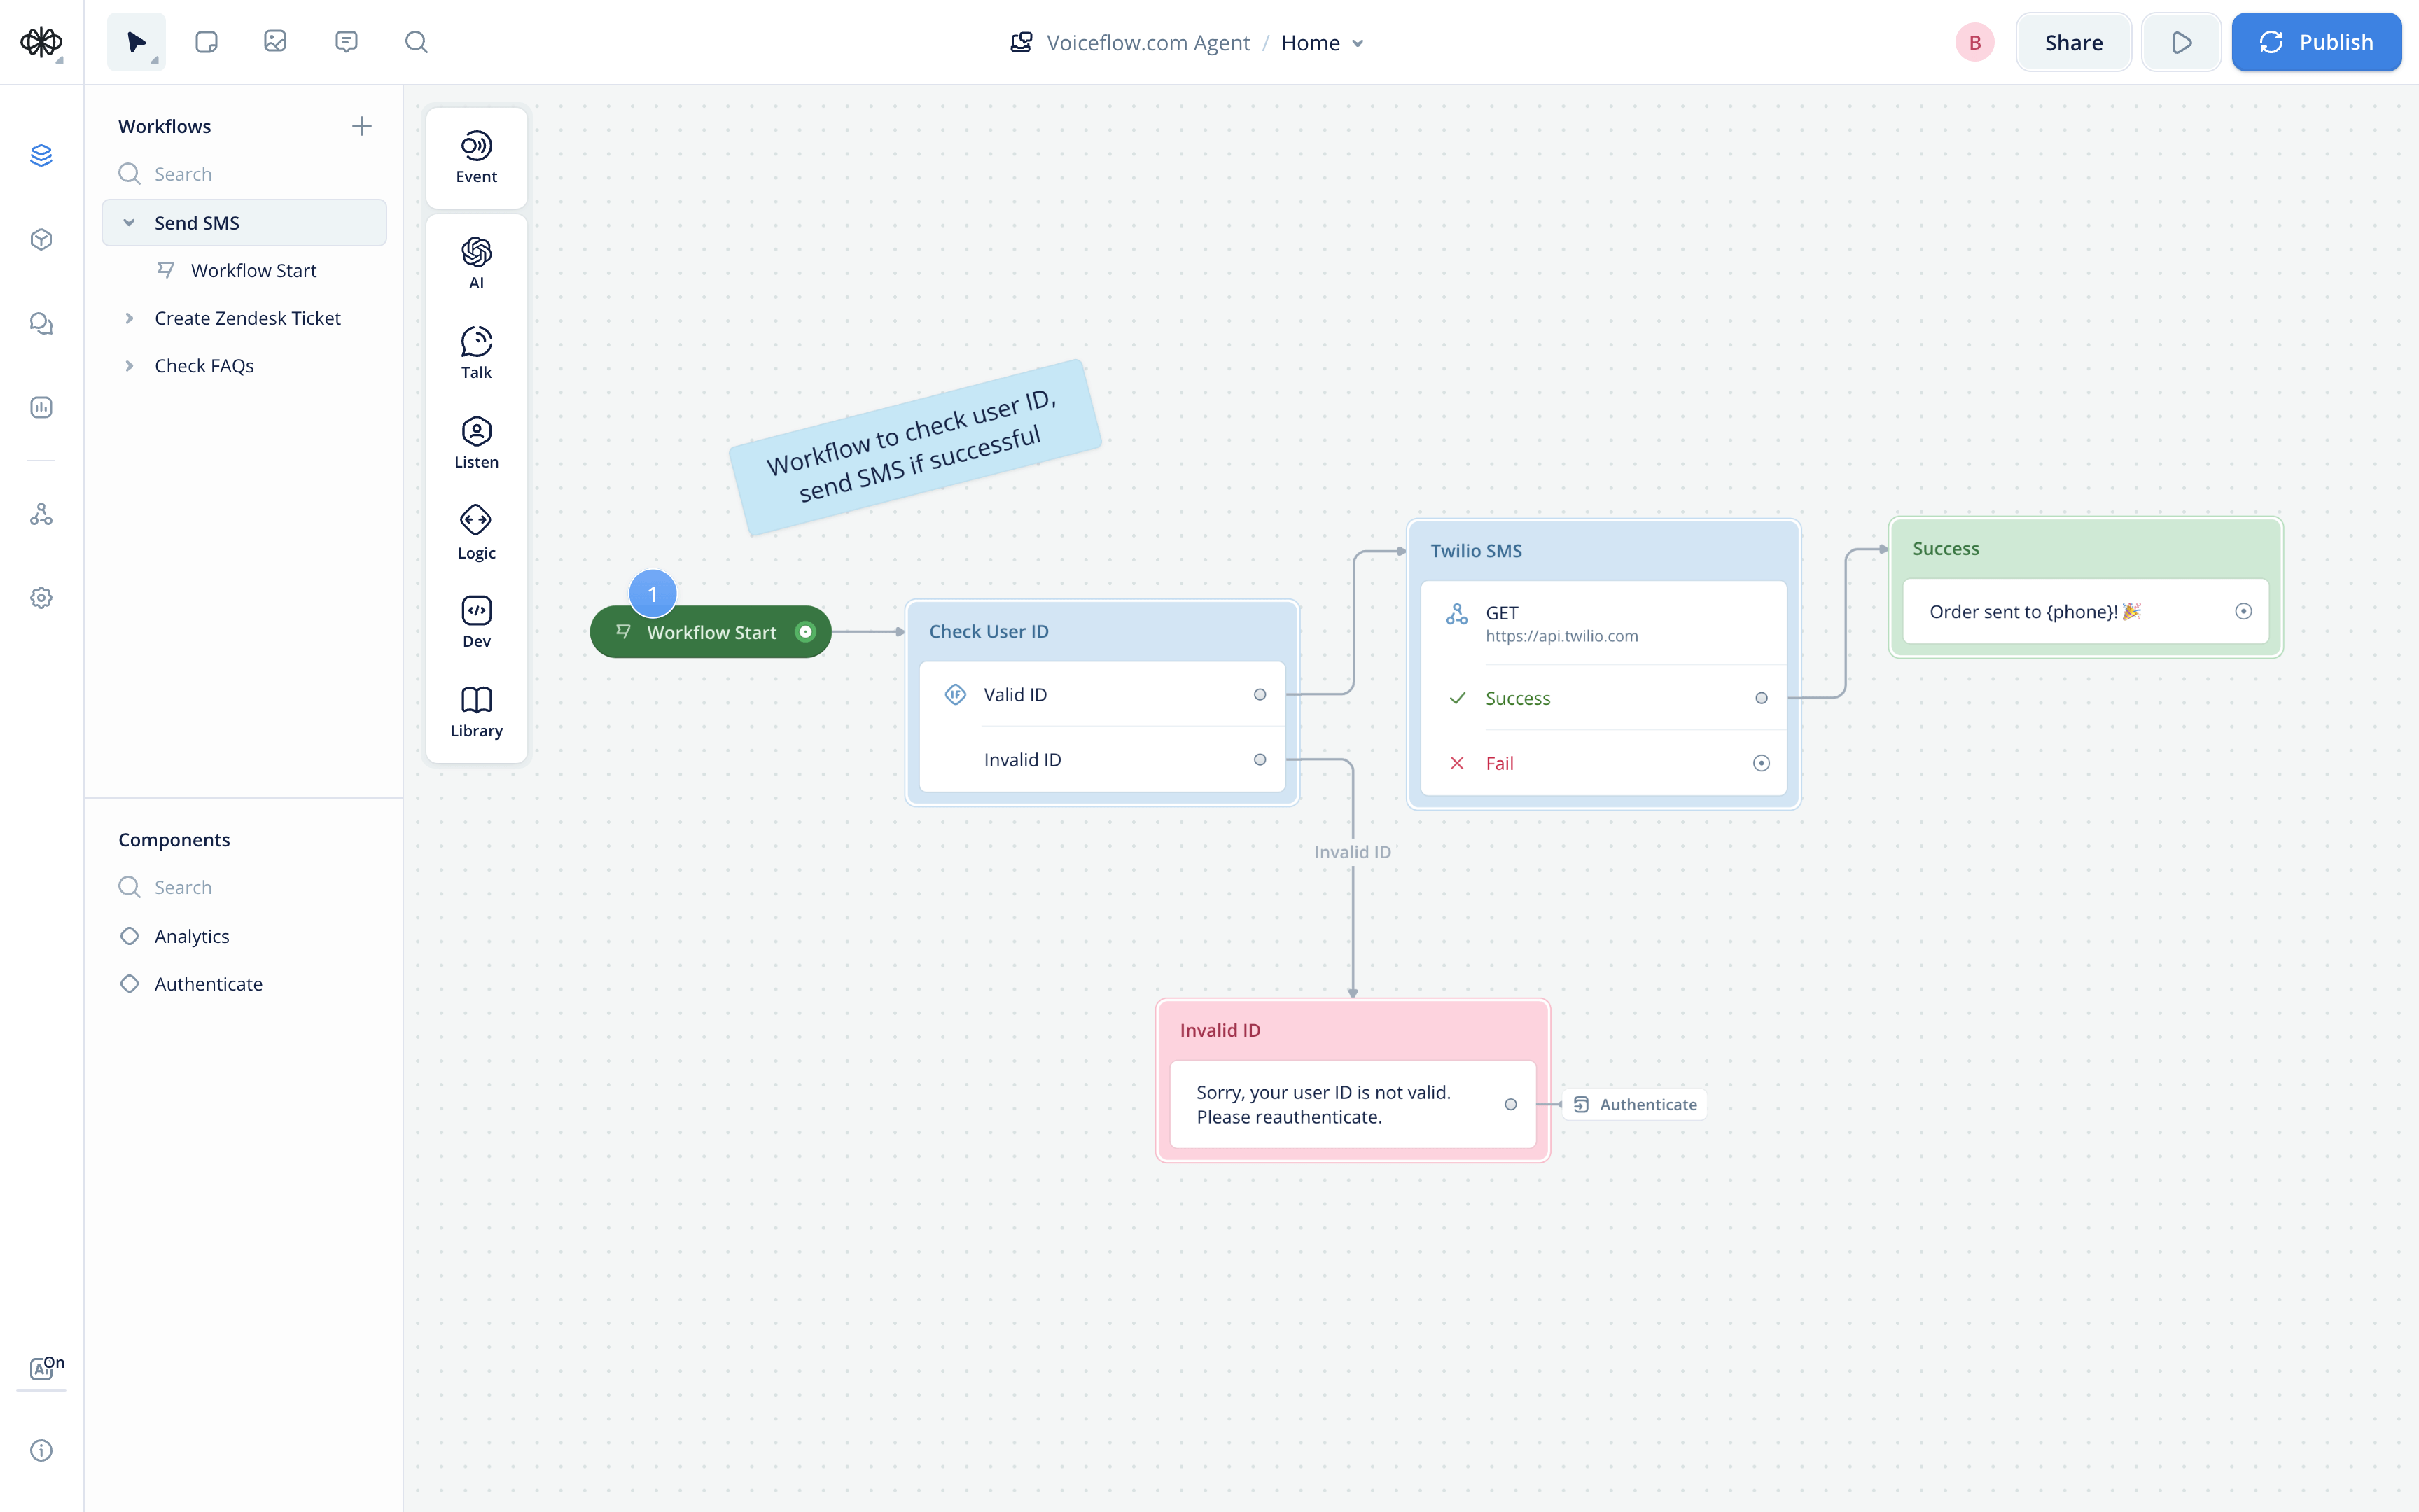
Task: Select the Listen step
Action: tap(476, 440)
